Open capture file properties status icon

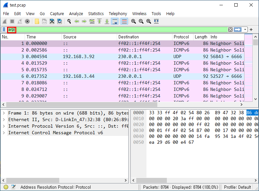pos(13,187)
